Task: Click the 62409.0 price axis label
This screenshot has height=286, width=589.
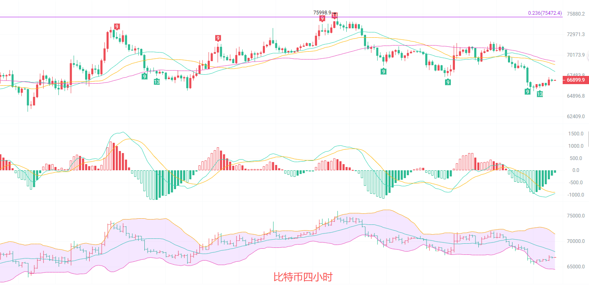Action: coord(576,117)
